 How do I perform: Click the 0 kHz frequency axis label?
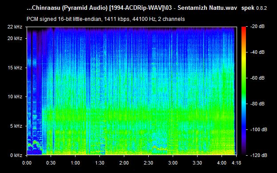pos(16,155)
